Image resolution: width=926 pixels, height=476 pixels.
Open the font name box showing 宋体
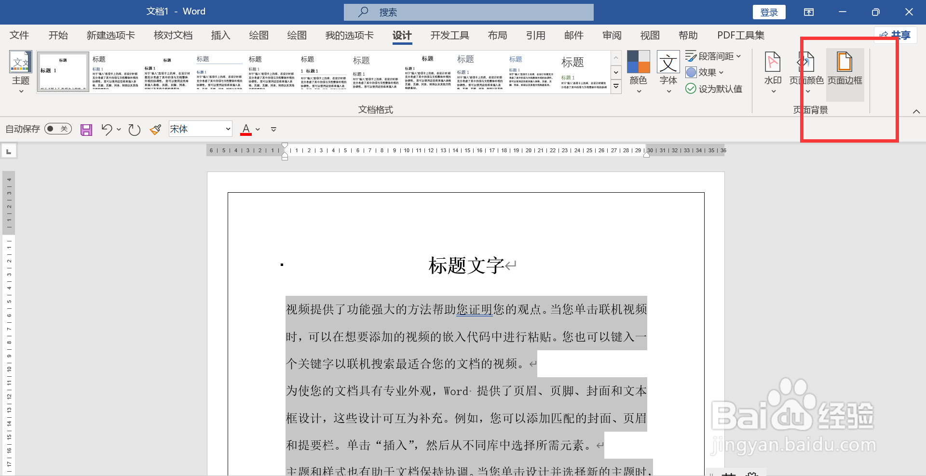[x=201, y=129]
